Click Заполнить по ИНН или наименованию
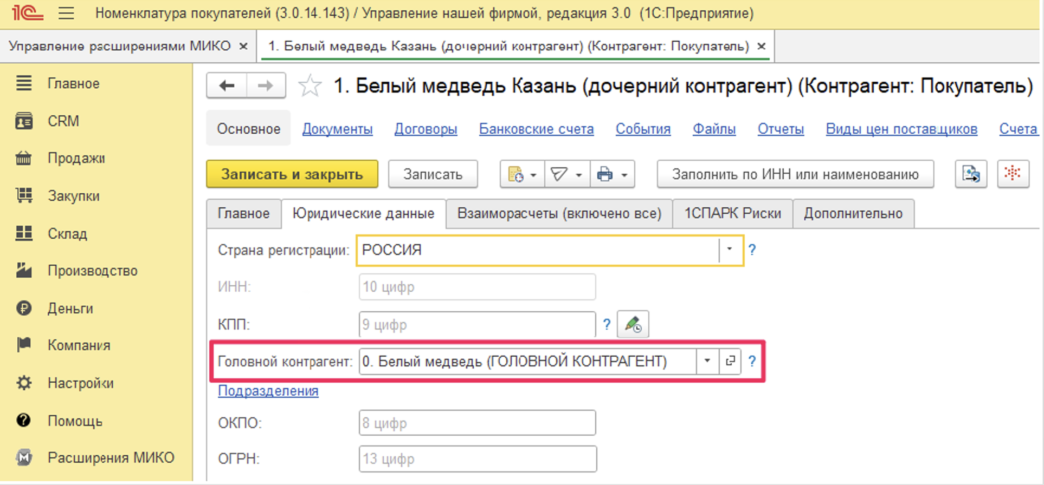 (795, 174)
